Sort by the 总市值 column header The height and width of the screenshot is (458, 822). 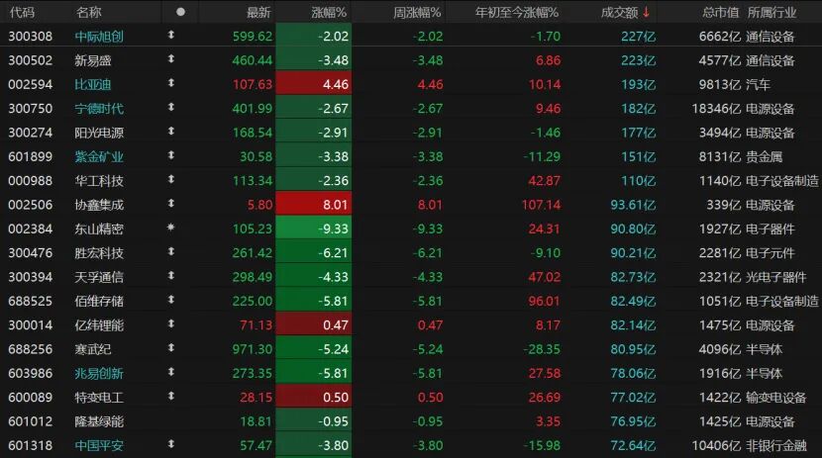[720, 12]
